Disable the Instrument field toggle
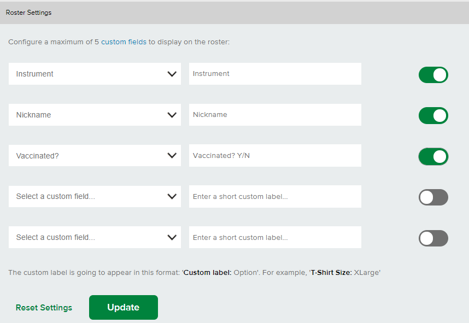469x323 pixels. [x=433, y=75]
